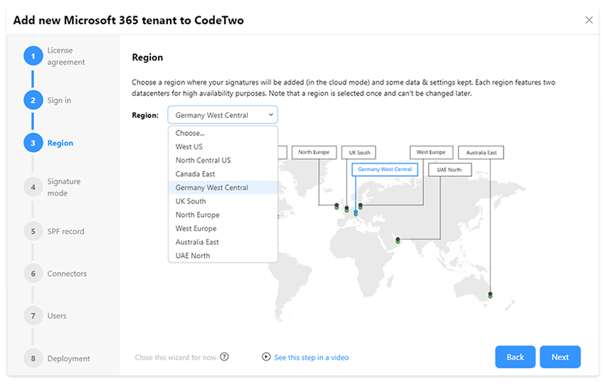
Task: Select North Europe from the dropdown list
Action: pyautogui.click(x=223, y=215)
